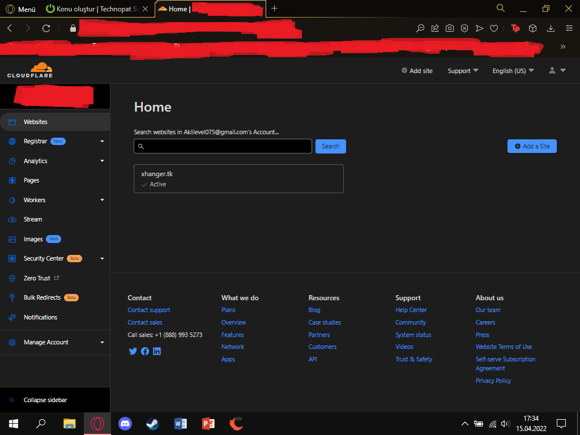Open the Registrar sidebar item

coord(35,141)
